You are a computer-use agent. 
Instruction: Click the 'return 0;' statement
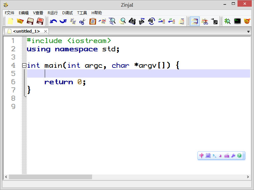point(65,82)
